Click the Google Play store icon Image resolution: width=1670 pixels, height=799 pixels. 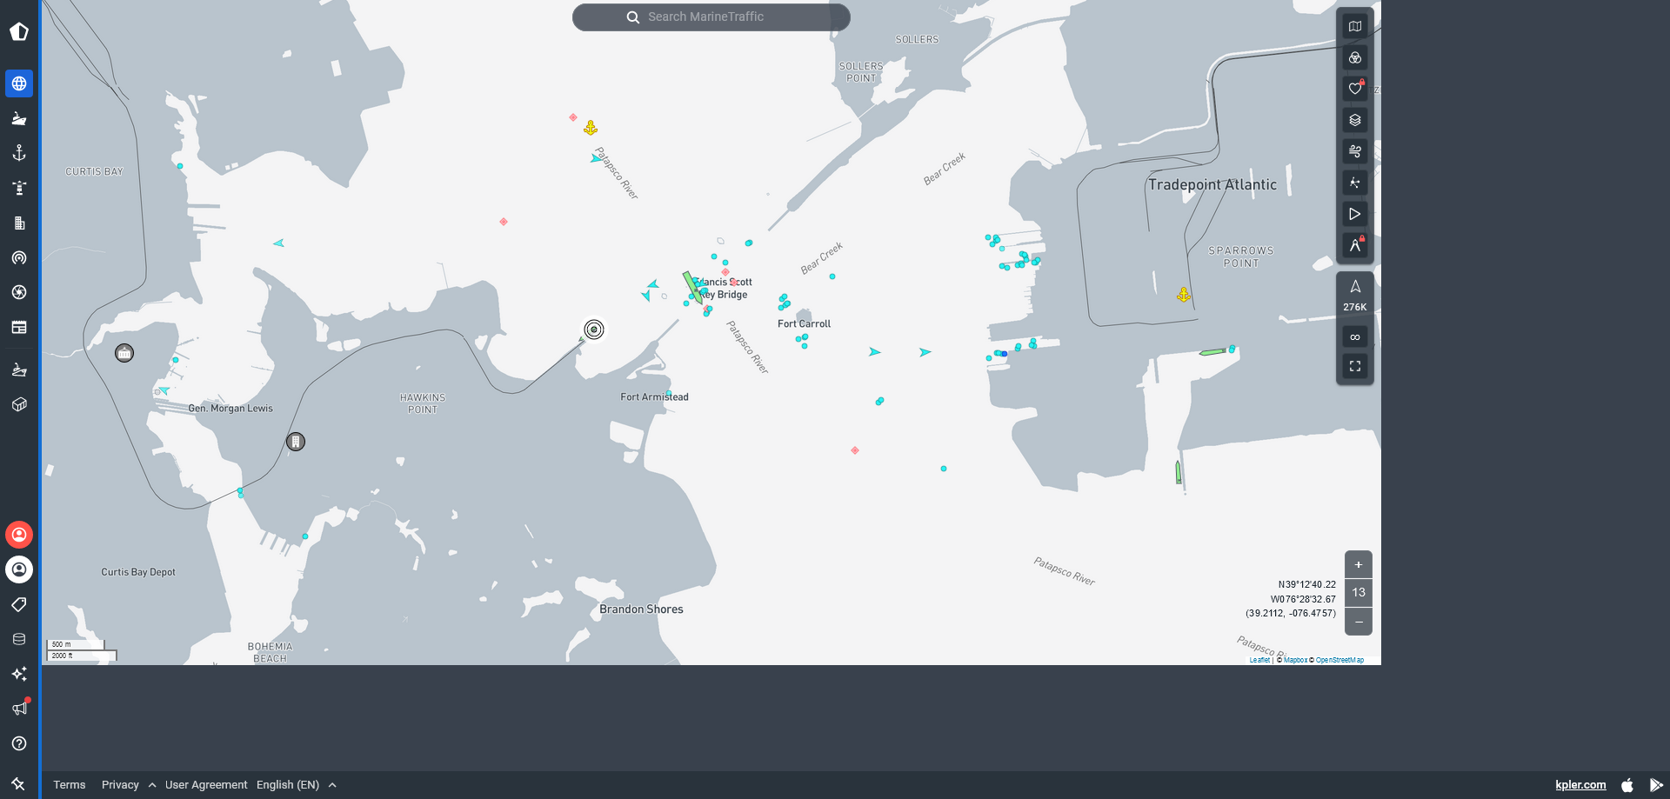1656,785
